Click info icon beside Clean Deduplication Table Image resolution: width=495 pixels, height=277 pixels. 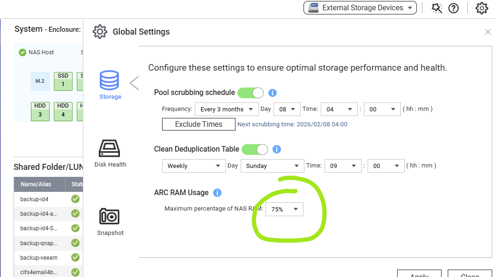(276, 150)
